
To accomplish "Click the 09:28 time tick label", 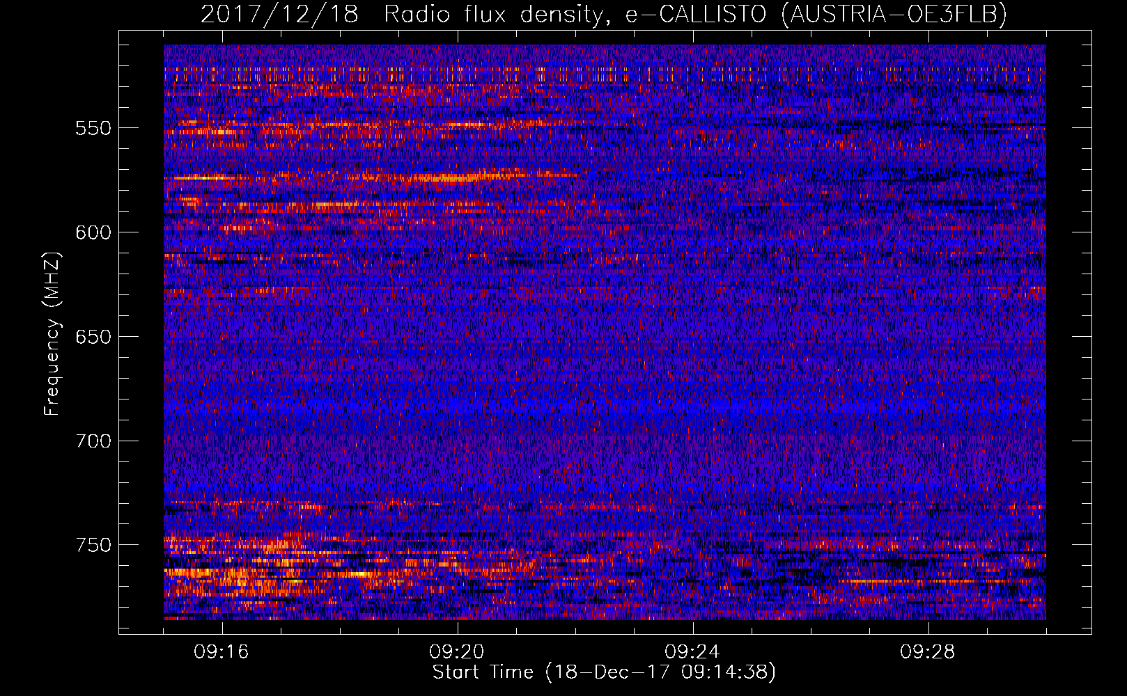I will [928, 652].
